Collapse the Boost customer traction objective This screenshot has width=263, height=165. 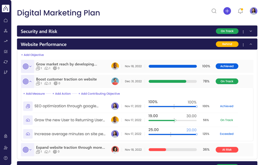coord(31,82)
